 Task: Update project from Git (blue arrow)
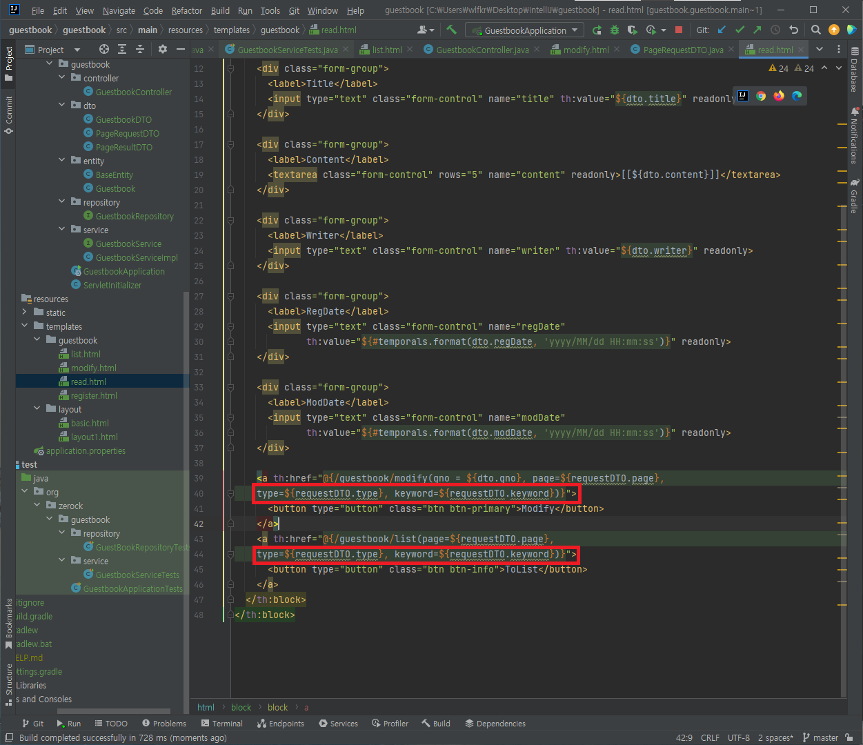click(722, 30)
